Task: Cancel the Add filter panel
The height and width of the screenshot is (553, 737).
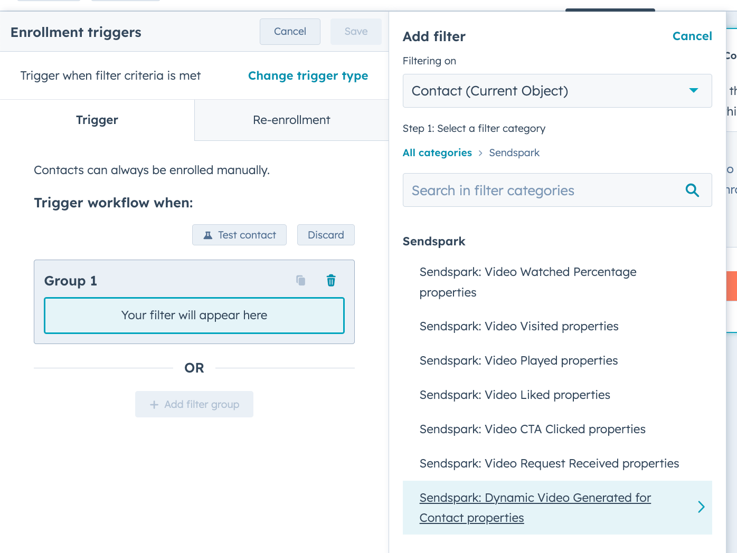Action: [x=692, y=36]
